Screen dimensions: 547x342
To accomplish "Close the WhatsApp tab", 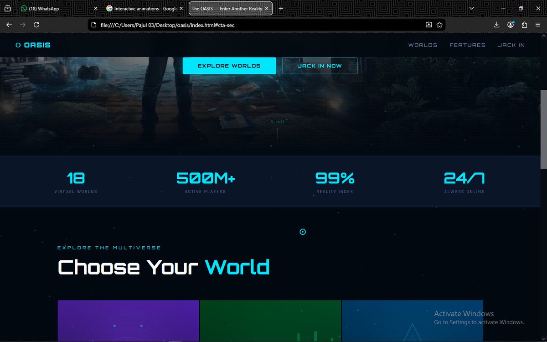I will click(96, 9).
